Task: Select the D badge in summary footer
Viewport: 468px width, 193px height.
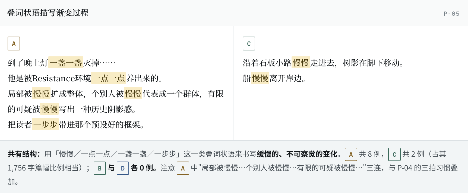Action: pyautogui.click(x=123, y=168)
